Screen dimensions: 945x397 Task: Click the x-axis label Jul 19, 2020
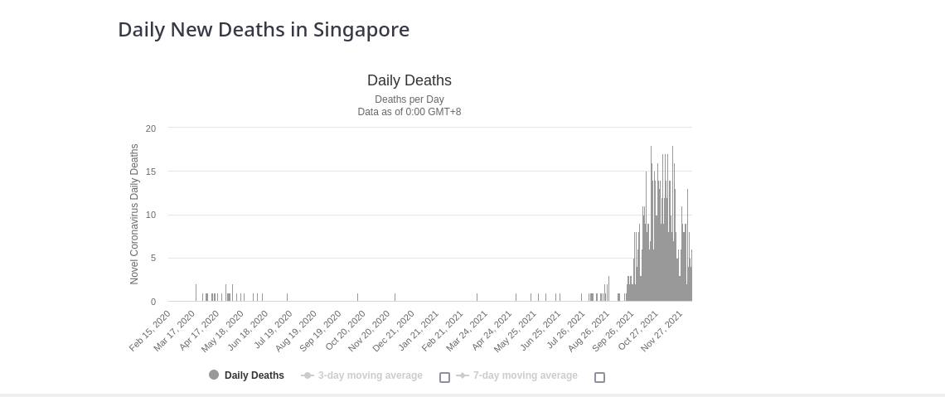tap(273, 331)
